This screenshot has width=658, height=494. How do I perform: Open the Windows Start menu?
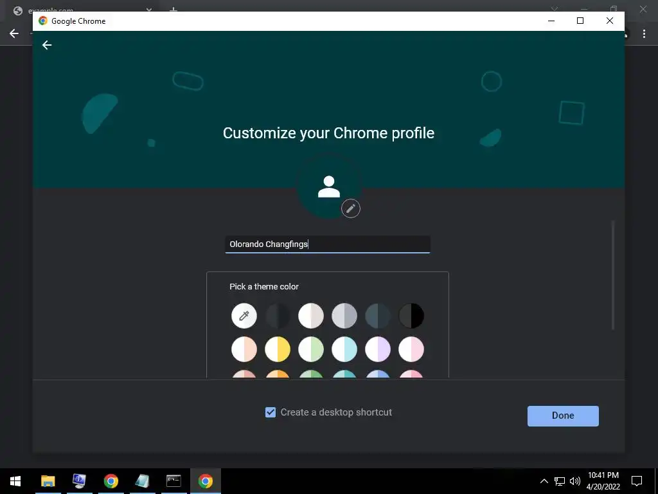coord(15,481)
